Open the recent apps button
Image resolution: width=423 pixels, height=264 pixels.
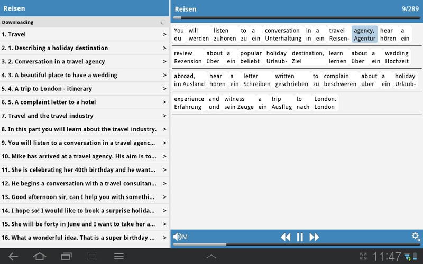coord(66,257)
